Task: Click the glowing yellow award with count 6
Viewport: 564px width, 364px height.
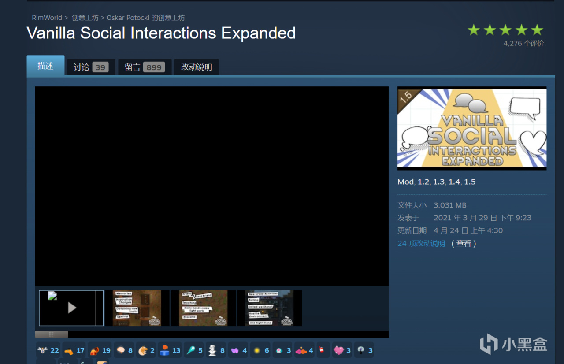Action: (x=260, y=350)
